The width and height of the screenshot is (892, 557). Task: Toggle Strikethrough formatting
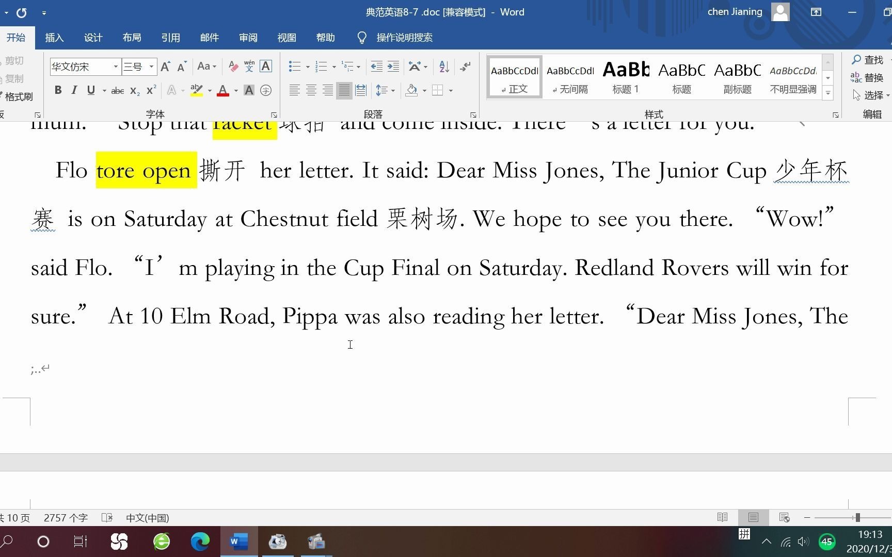(x=118, y=91)
